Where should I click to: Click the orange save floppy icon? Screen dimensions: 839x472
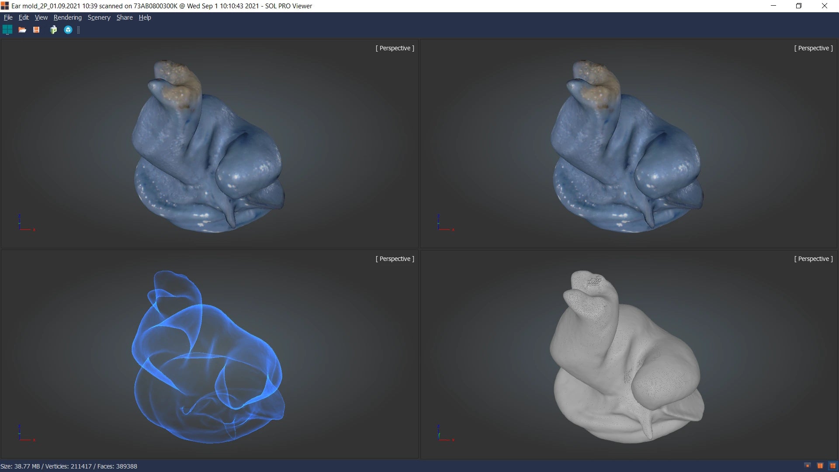36,30
